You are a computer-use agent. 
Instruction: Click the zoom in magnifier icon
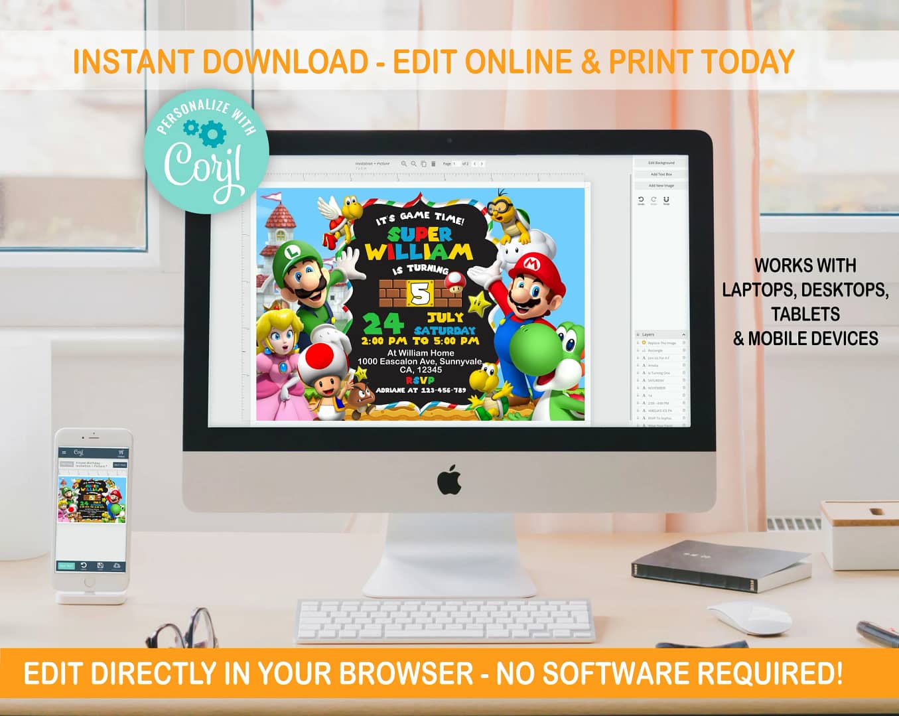pos(404,164)
